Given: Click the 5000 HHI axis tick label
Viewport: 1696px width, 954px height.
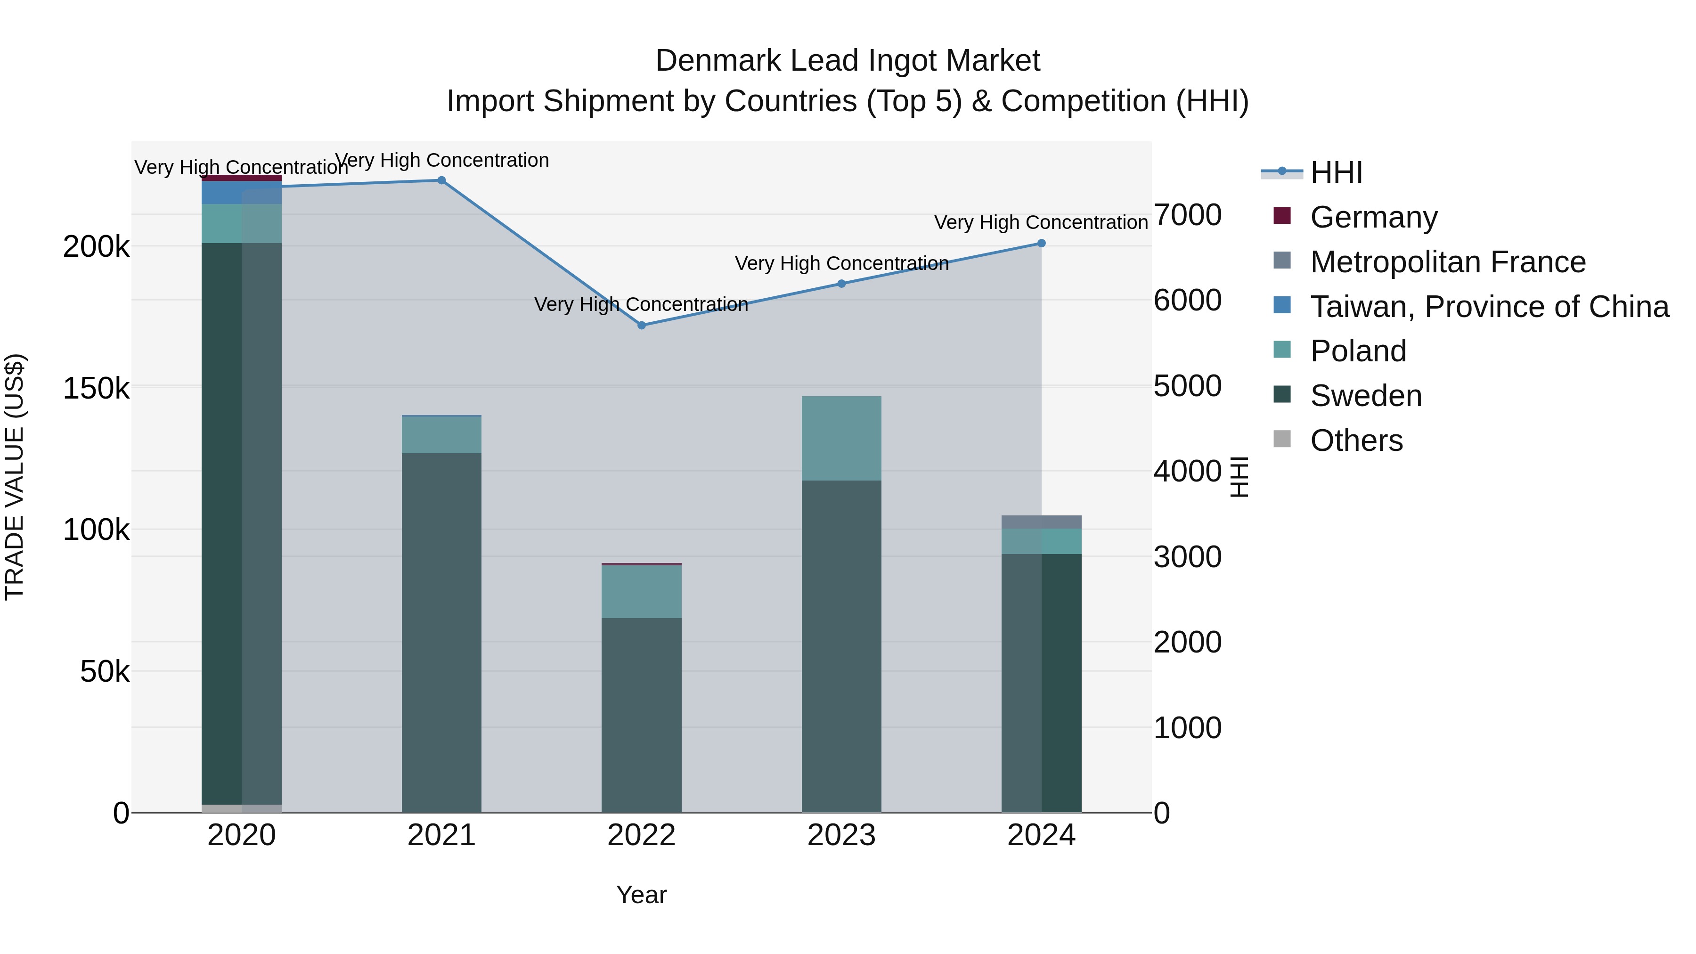Looking at the screenshot, I should pos(1188,386).
